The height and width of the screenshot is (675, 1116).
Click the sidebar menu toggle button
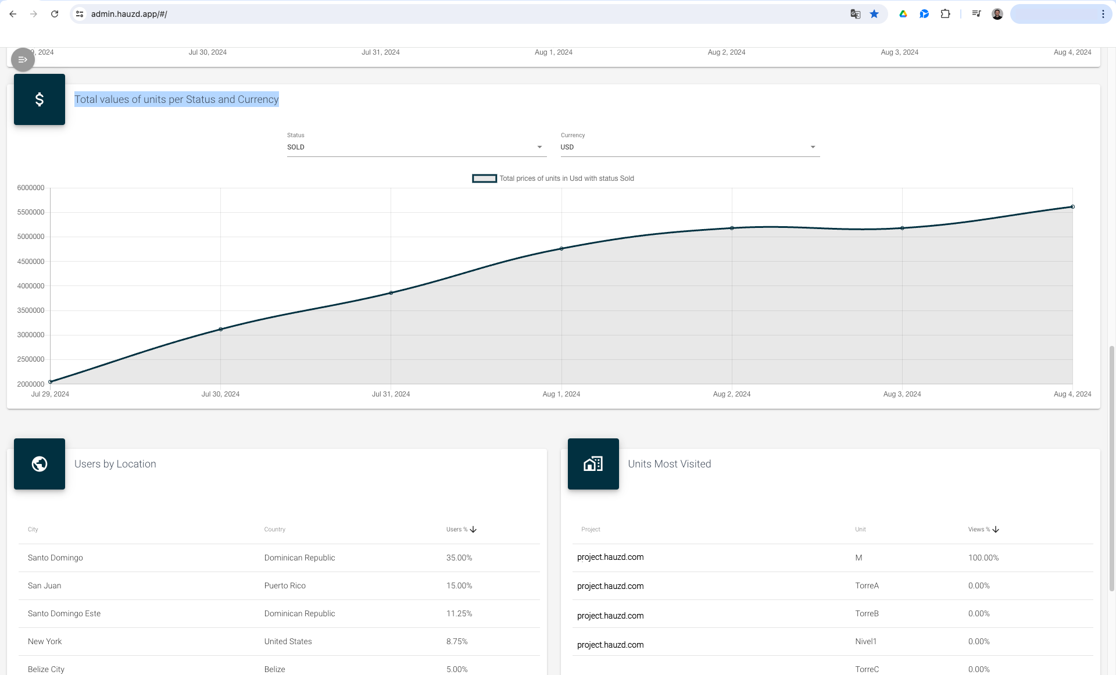coord(23,59)
